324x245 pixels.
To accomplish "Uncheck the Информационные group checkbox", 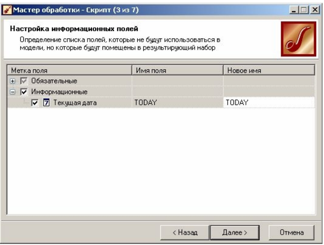I will [24, 92].
